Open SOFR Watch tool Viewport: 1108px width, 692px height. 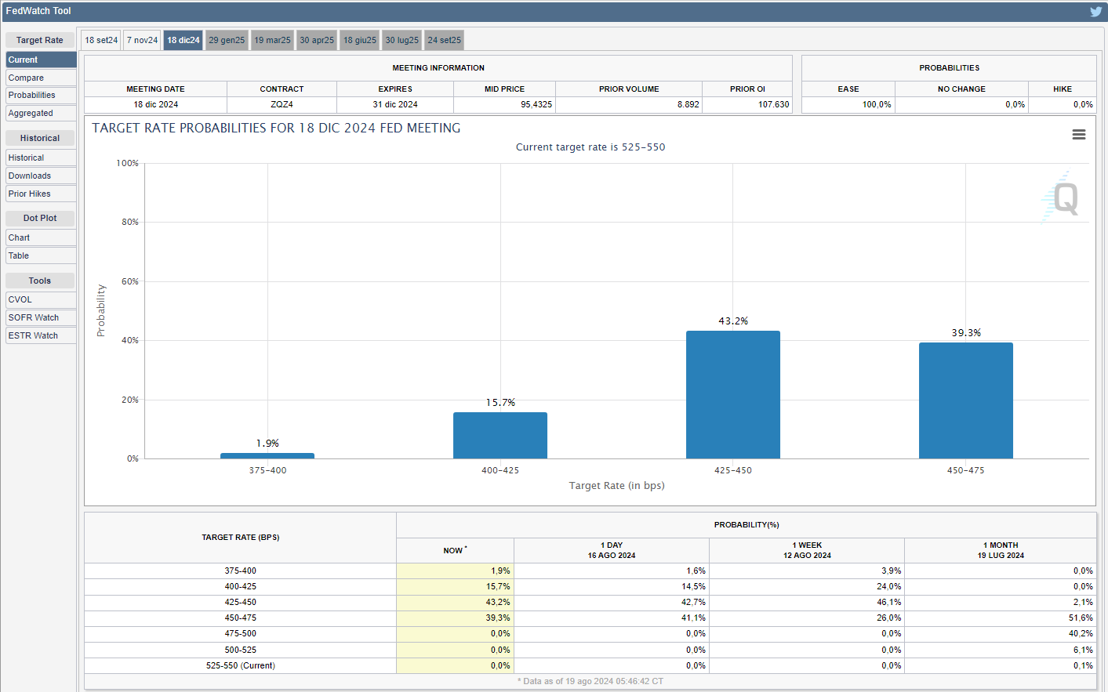point(41,317)
